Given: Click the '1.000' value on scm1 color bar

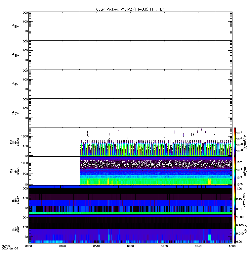Looking at the screenshot, I should [x=240, y=217].
